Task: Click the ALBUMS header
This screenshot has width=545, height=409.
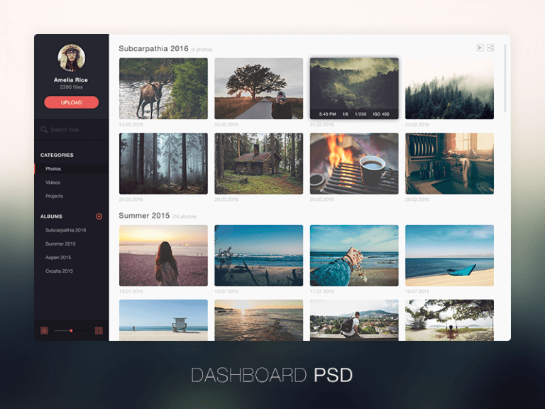Action: point(51,217)
